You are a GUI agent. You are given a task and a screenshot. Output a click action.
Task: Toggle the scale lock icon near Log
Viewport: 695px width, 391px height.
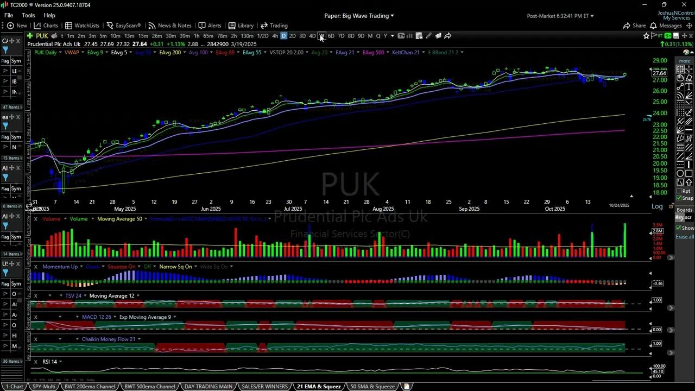tap(671, 206)
